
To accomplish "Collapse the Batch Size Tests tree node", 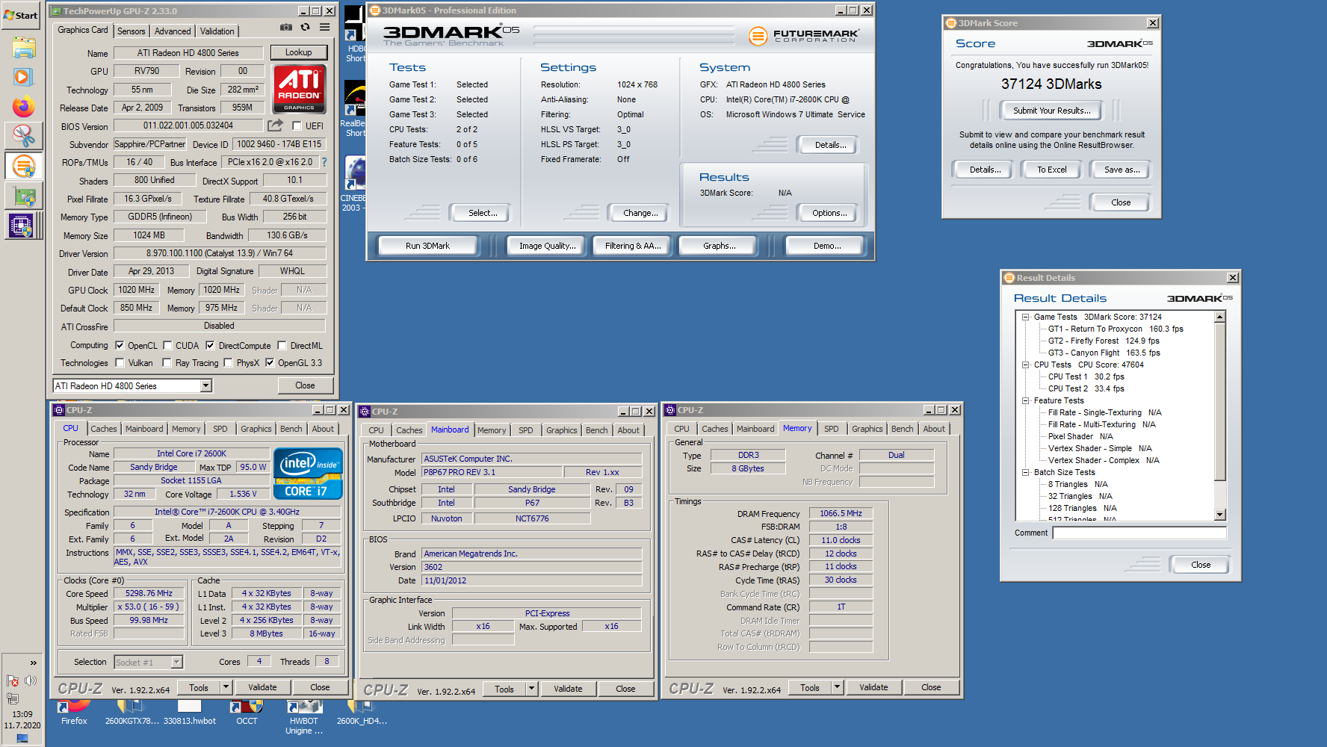I will (x=1026, y=472).
